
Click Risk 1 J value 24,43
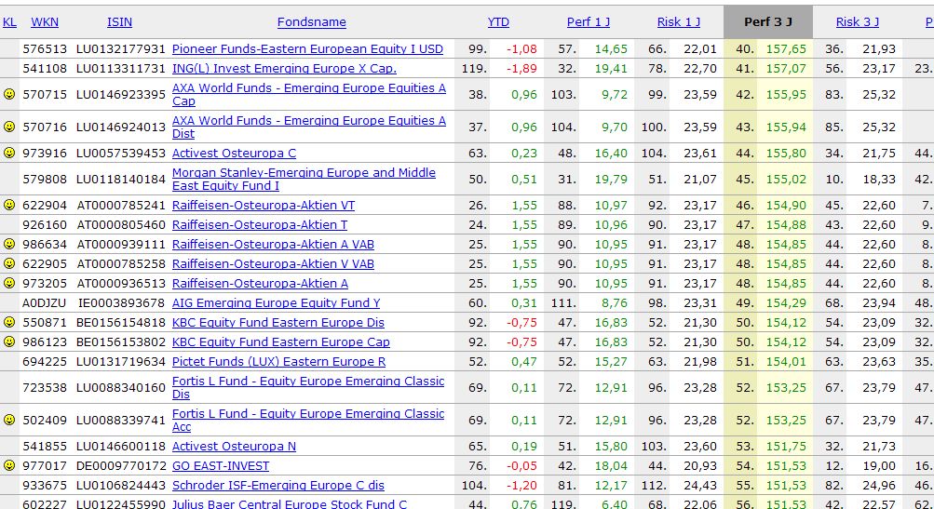(x=700, y=486)
